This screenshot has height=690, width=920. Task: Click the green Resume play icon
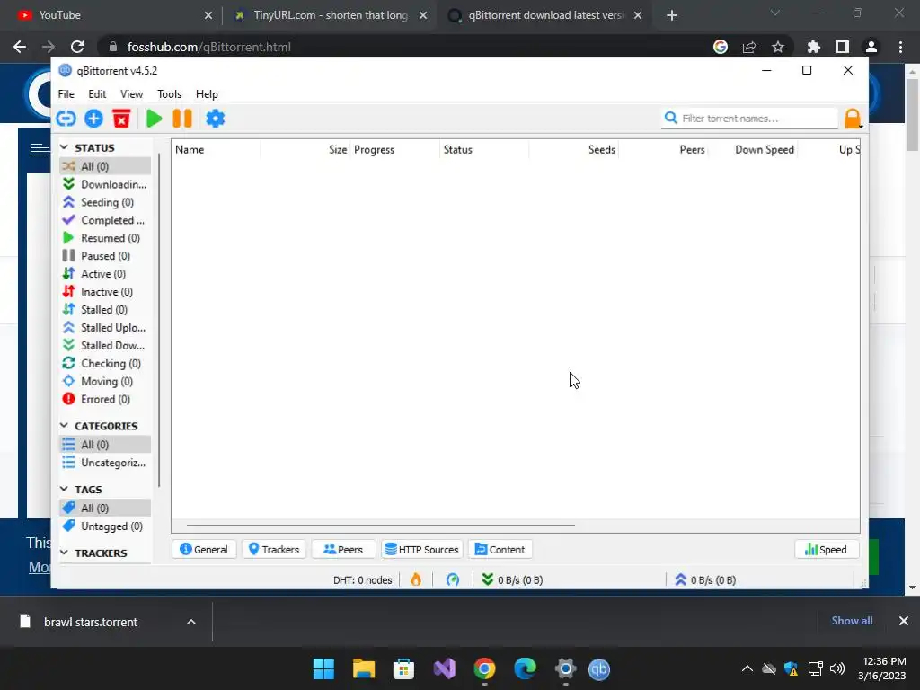tap(154, 119)
